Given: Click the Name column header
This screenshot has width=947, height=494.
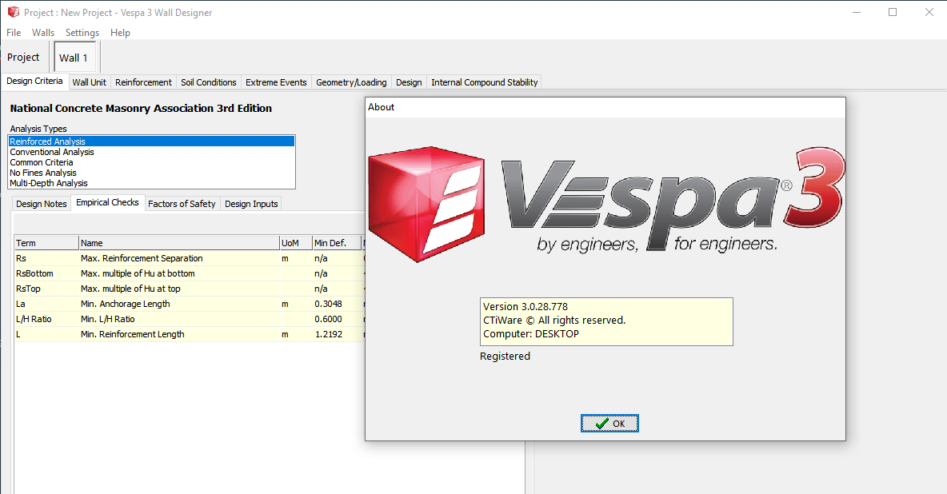Looking at the screenshot, I should [179, 243].
